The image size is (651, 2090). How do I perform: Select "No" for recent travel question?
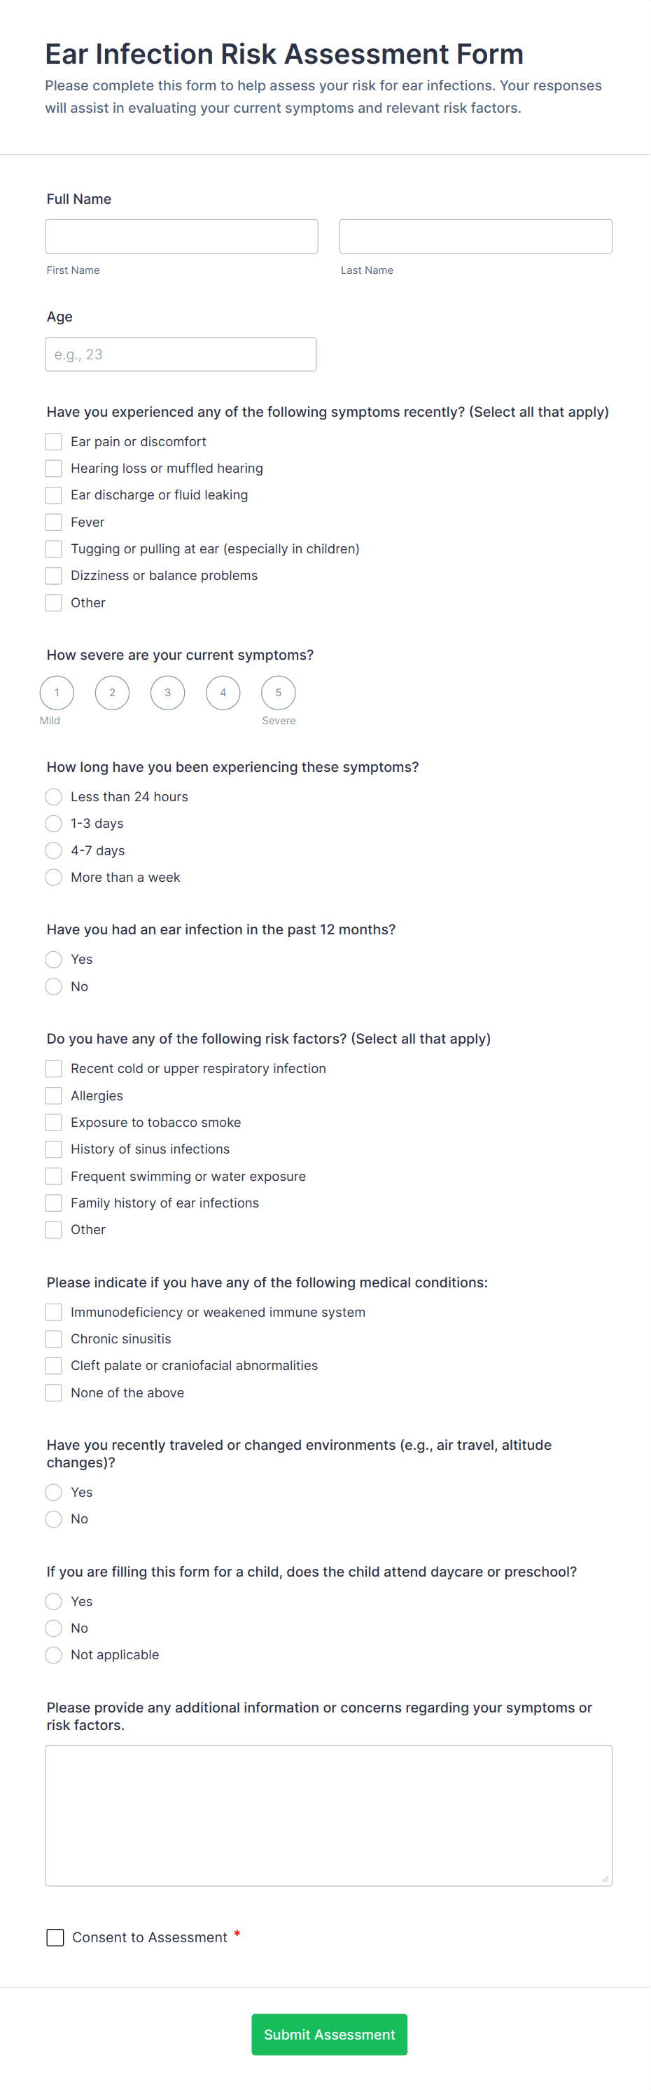53,1518
